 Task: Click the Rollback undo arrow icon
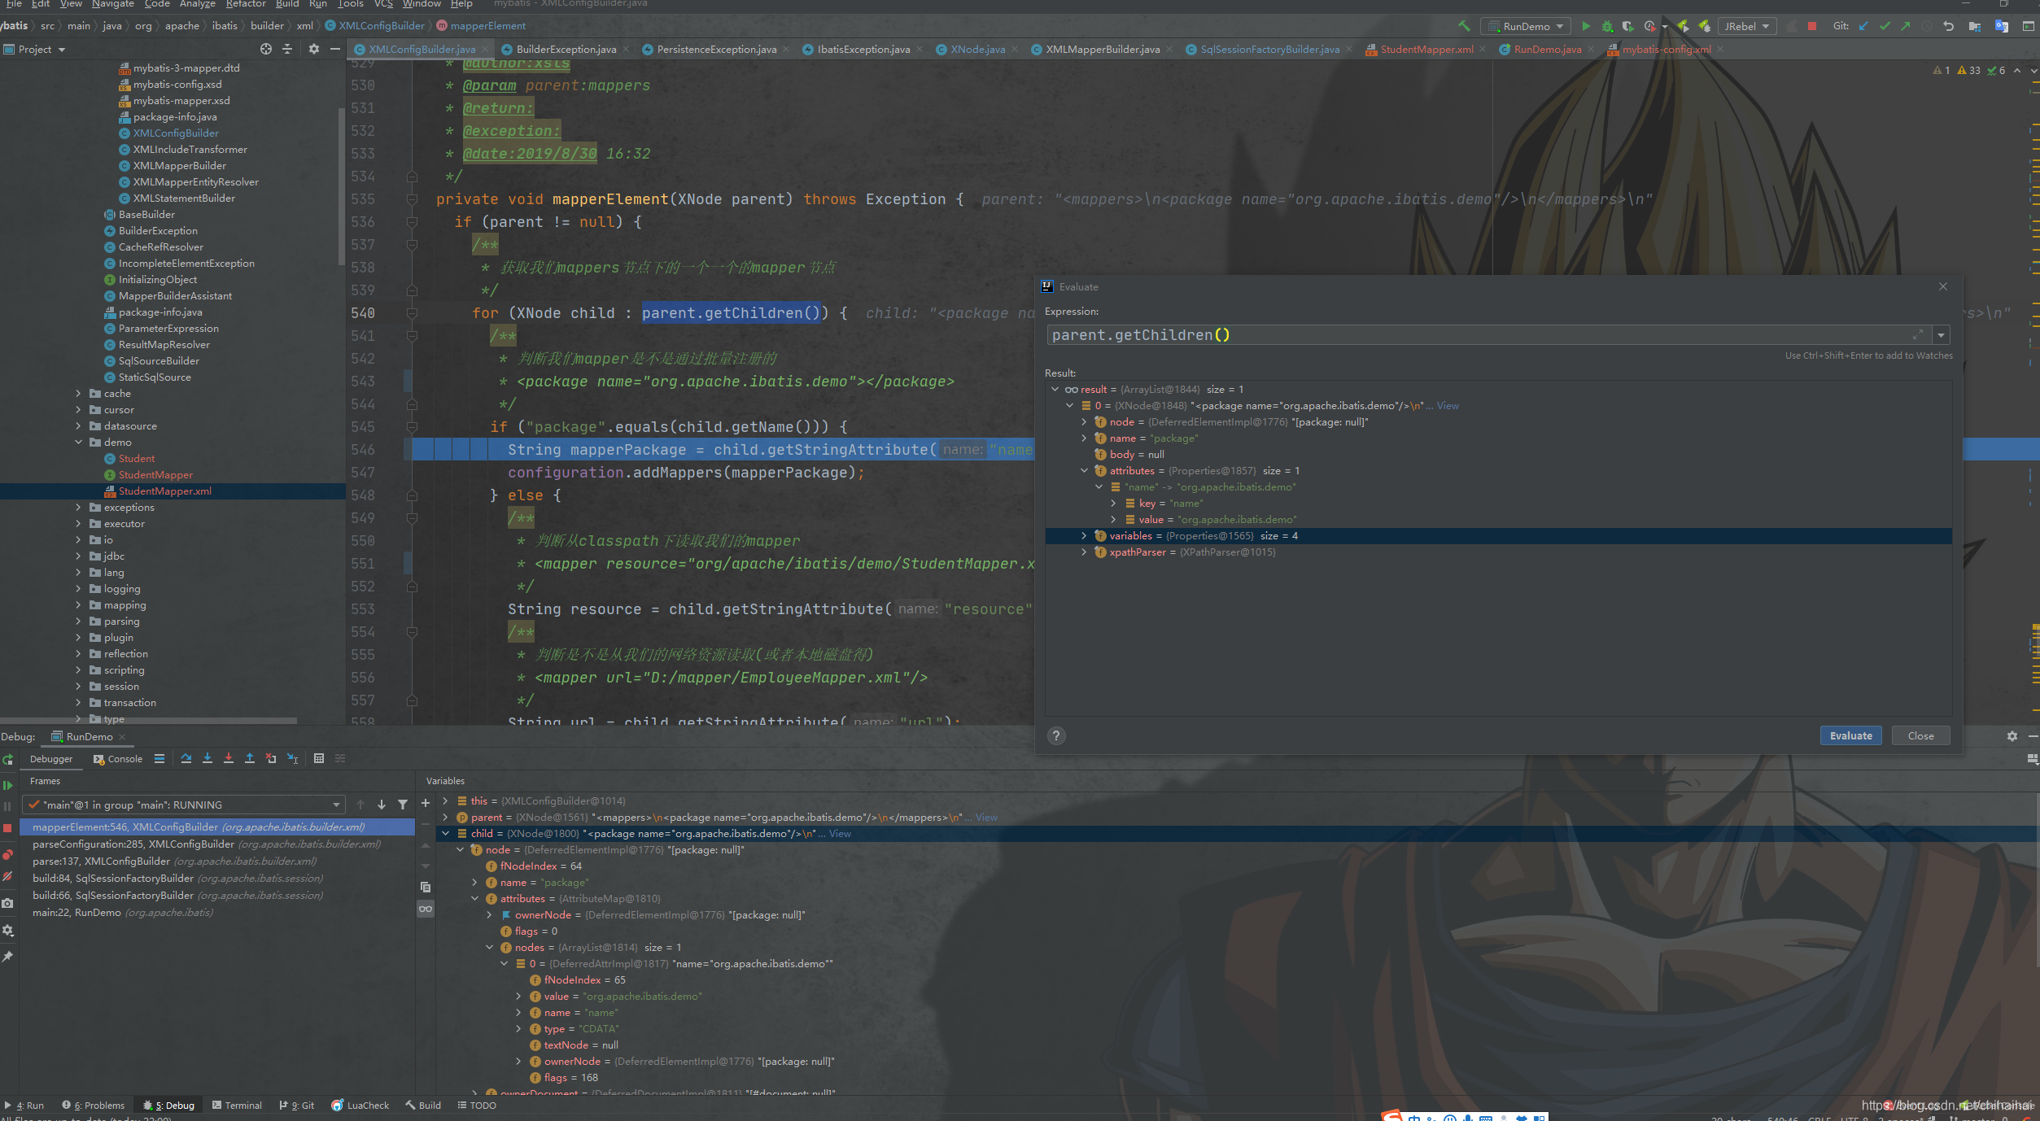1949,26
